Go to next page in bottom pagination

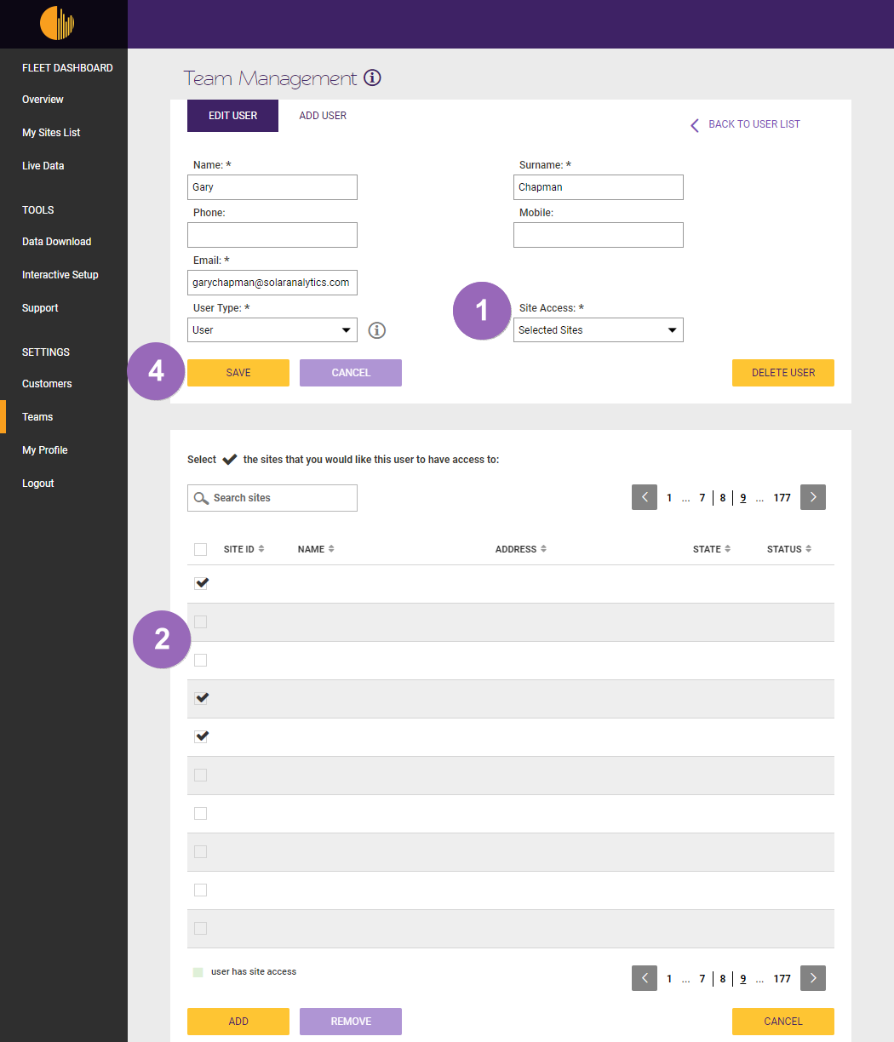pos(813,978)
